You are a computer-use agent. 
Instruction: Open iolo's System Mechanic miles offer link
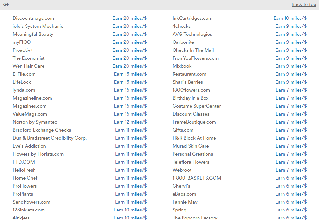click(129, 26)
